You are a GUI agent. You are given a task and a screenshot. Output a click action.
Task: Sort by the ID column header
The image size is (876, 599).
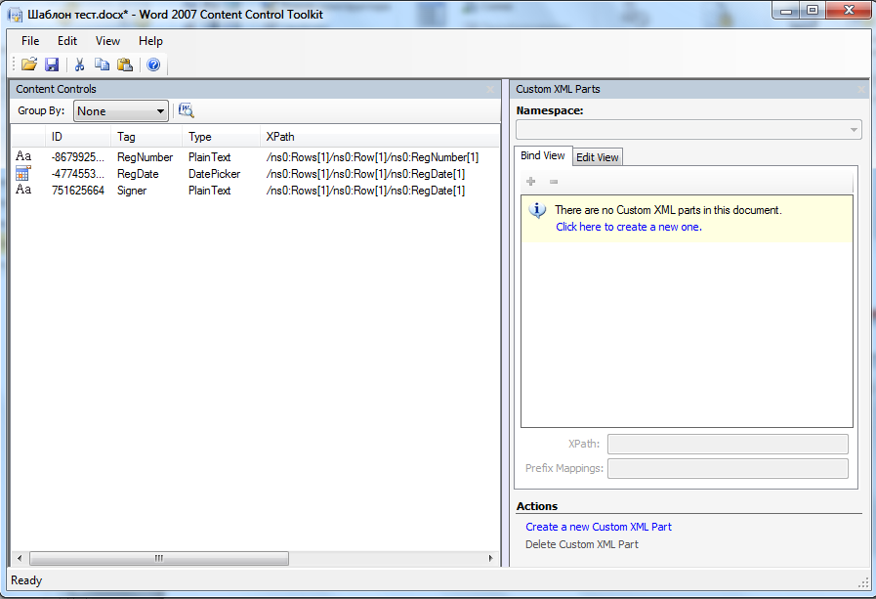click(x=78, y=137)
